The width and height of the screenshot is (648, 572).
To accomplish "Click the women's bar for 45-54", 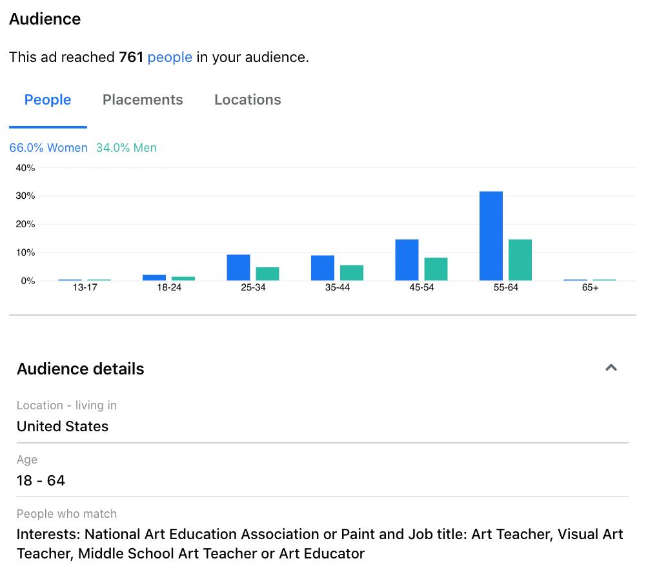I will click(407, 260).
